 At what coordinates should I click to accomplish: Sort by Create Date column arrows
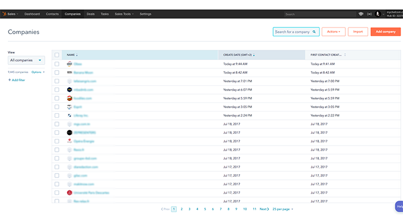tap(254, 55)
